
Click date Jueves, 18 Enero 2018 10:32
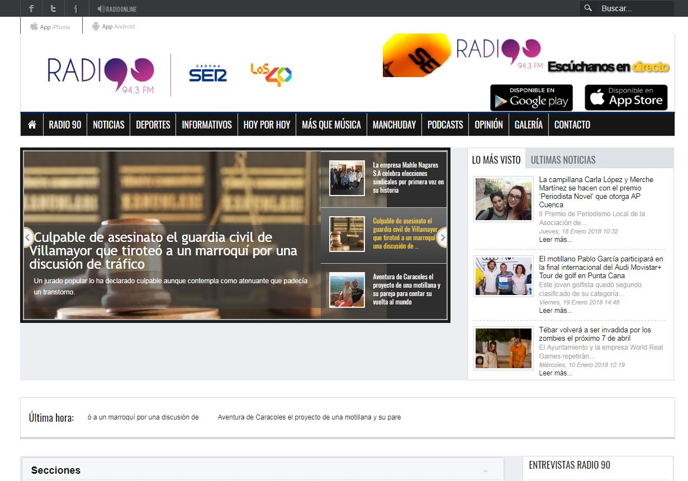point(578,231)
